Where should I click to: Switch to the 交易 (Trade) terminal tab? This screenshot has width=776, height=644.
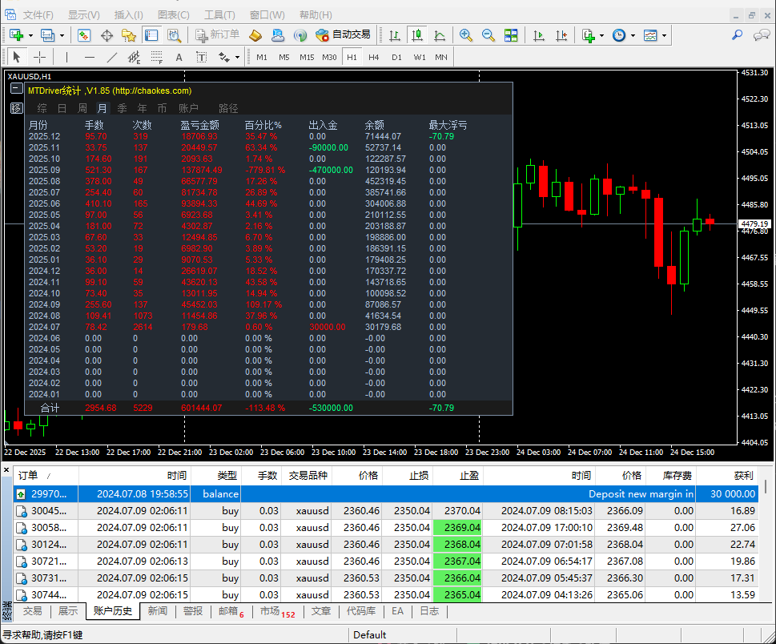[x=32, y=611]
